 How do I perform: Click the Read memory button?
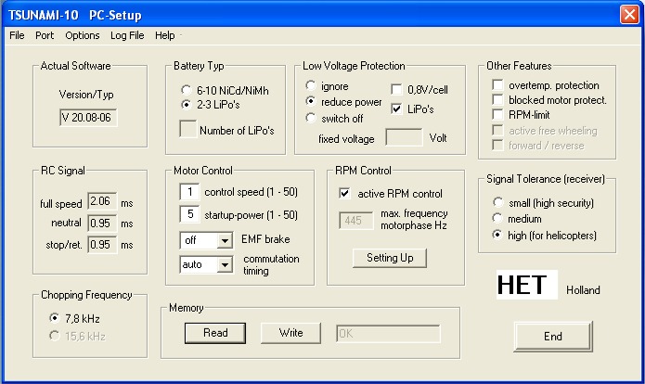(x=215, y=333)
